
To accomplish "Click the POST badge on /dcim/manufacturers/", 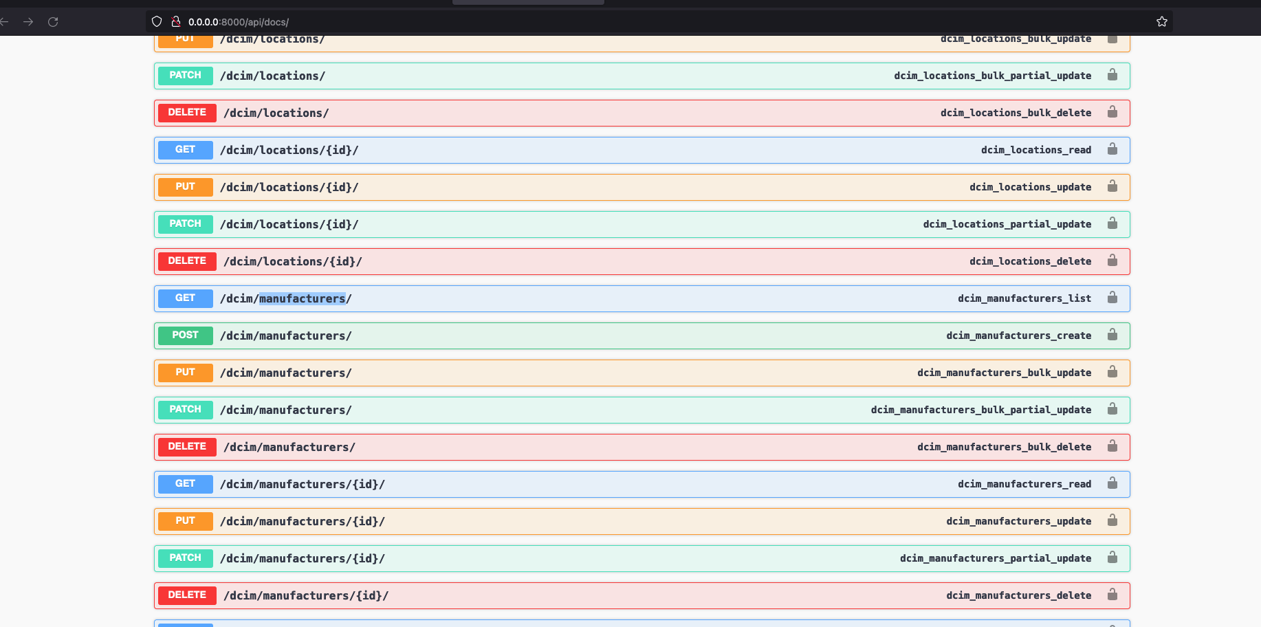I will pyautogui.click(x=185, y=335).
